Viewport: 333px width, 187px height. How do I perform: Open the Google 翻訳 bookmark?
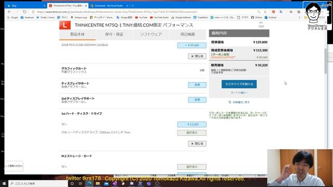coord(124,17)
